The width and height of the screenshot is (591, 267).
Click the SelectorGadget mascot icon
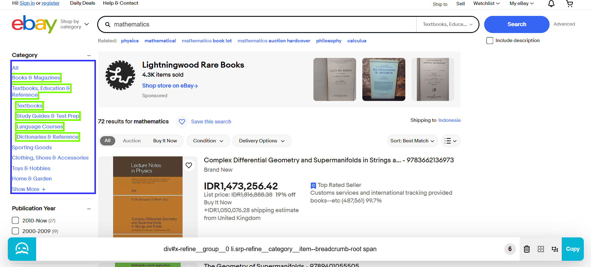click(22, 249)
